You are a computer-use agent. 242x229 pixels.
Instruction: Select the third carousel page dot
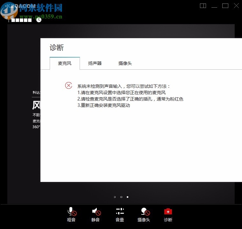[x=127, y=197]
